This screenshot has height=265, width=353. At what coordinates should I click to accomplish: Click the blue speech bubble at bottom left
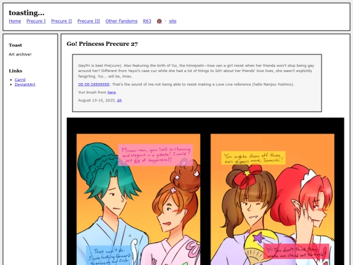pyautogui.click(x=109, y=255)
